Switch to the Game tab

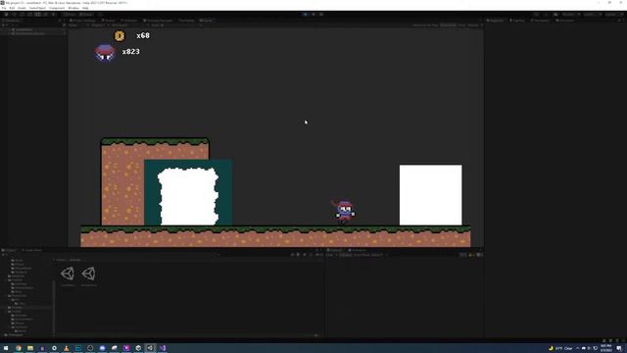point(207,21)
